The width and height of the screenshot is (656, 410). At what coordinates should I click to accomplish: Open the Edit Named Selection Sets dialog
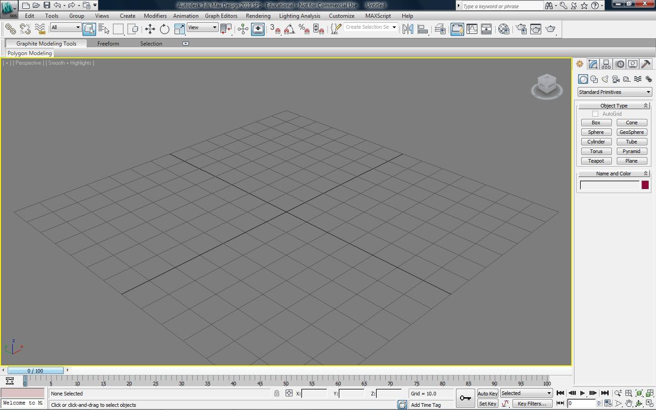pyautogui.click(x=336, y=29)
